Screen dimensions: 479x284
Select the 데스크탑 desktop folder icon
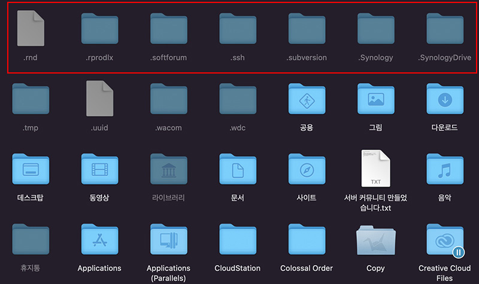[x=31, y=169]
